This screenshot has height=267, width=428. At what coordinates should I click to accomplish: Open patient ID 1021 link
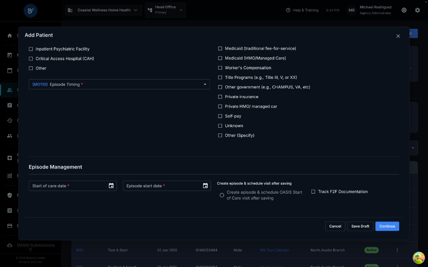pyautogui.click(x=79, y=250)
